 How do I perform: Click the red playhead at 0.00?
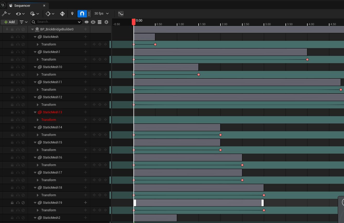point(134,22)
